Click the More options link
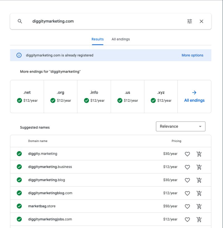This screenshot has width=223, height=228. pyautogui.click(x=192, y=55)
